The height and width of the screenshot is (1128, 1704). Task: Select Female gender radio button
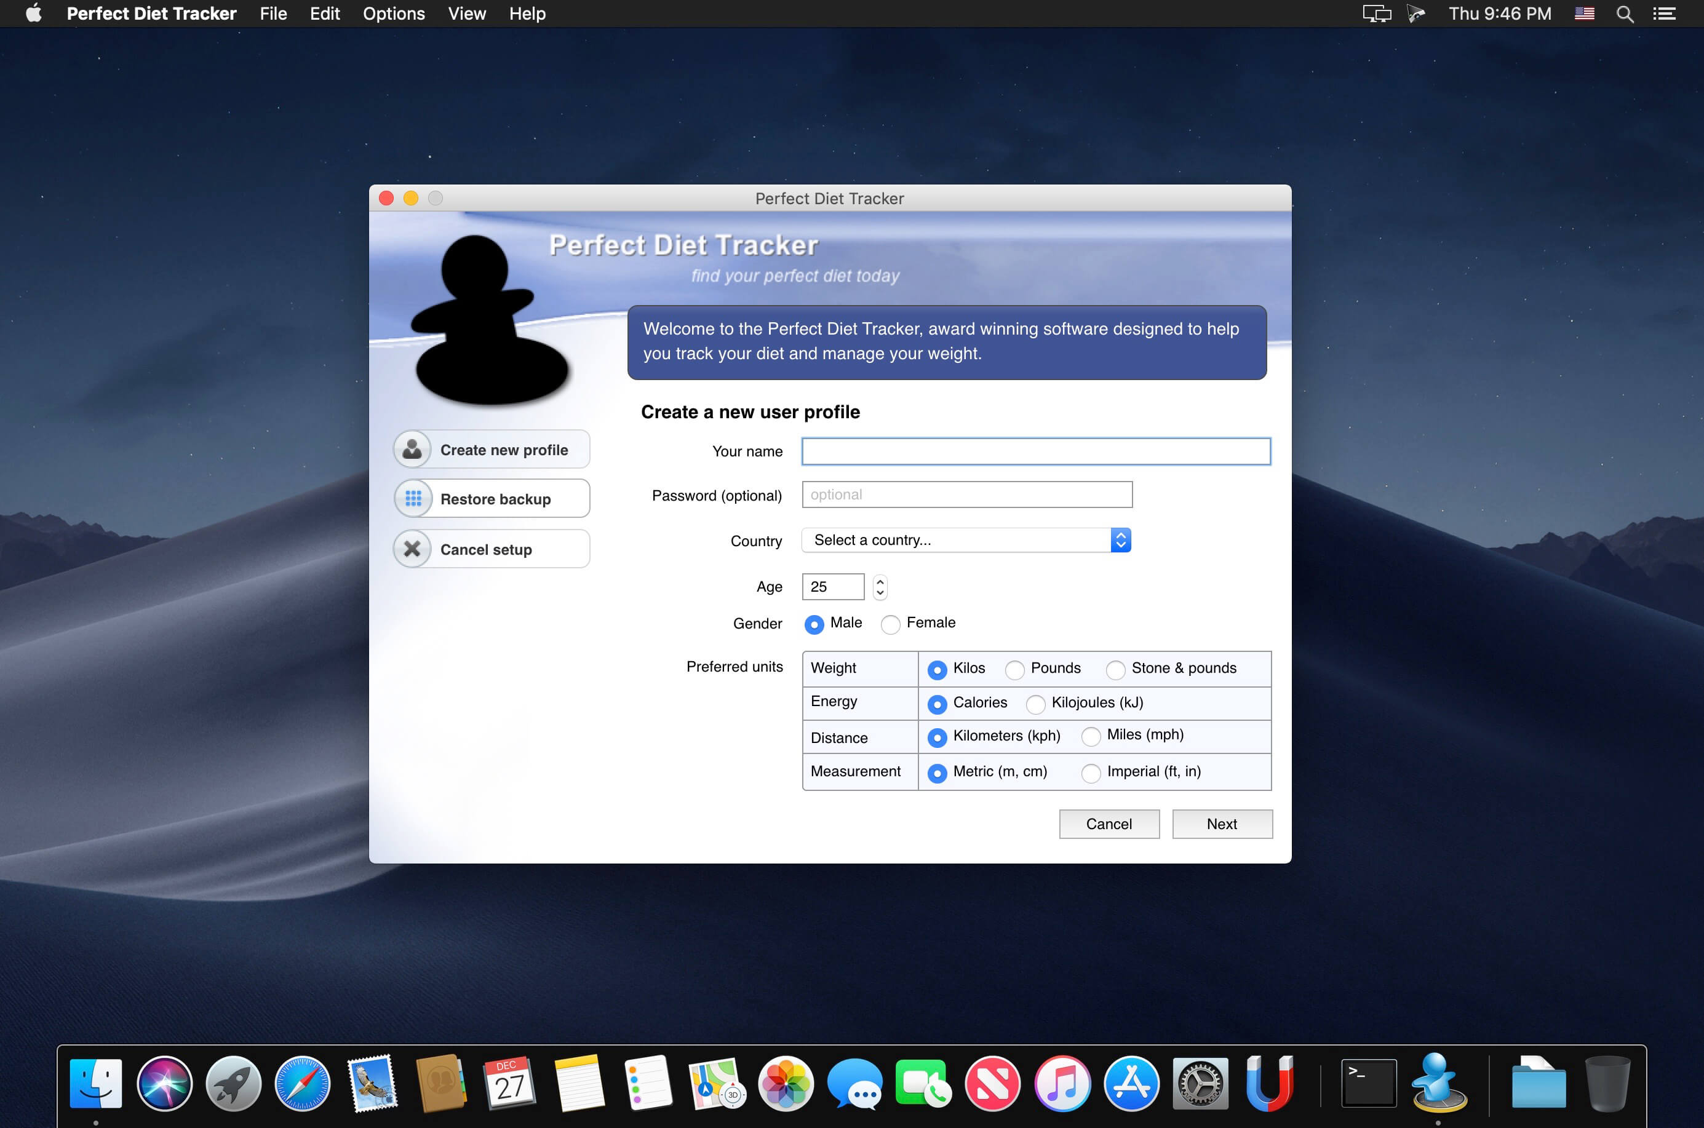coord(890,624)
